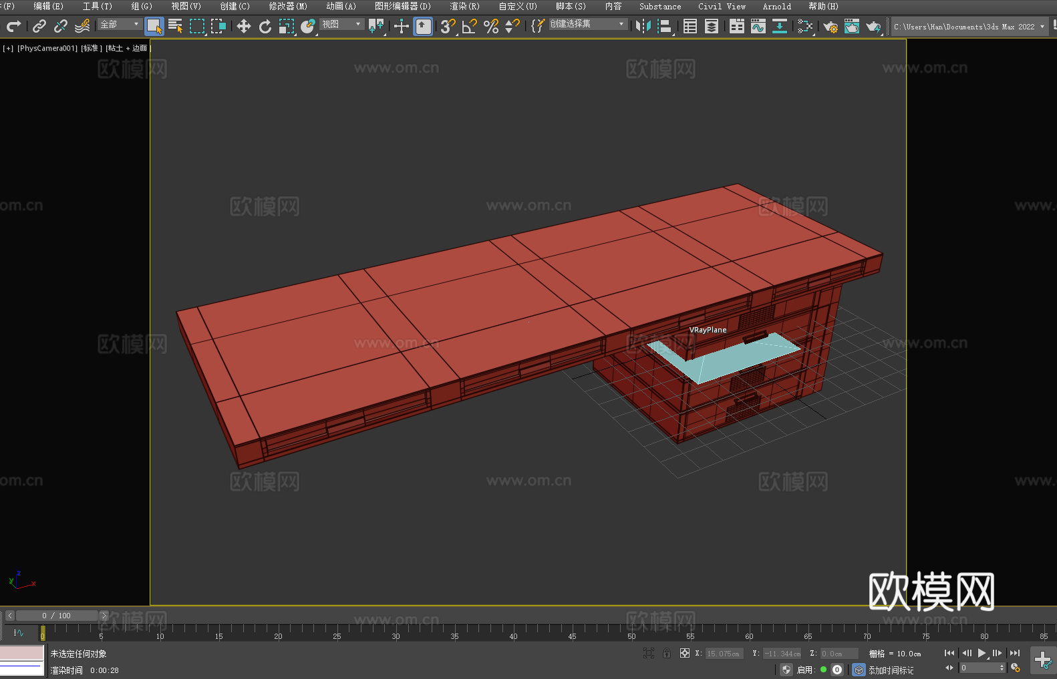This screenshot has height=679, width=1057.
Task: Step time slider forward with right arrow
Action: [104, 616]
